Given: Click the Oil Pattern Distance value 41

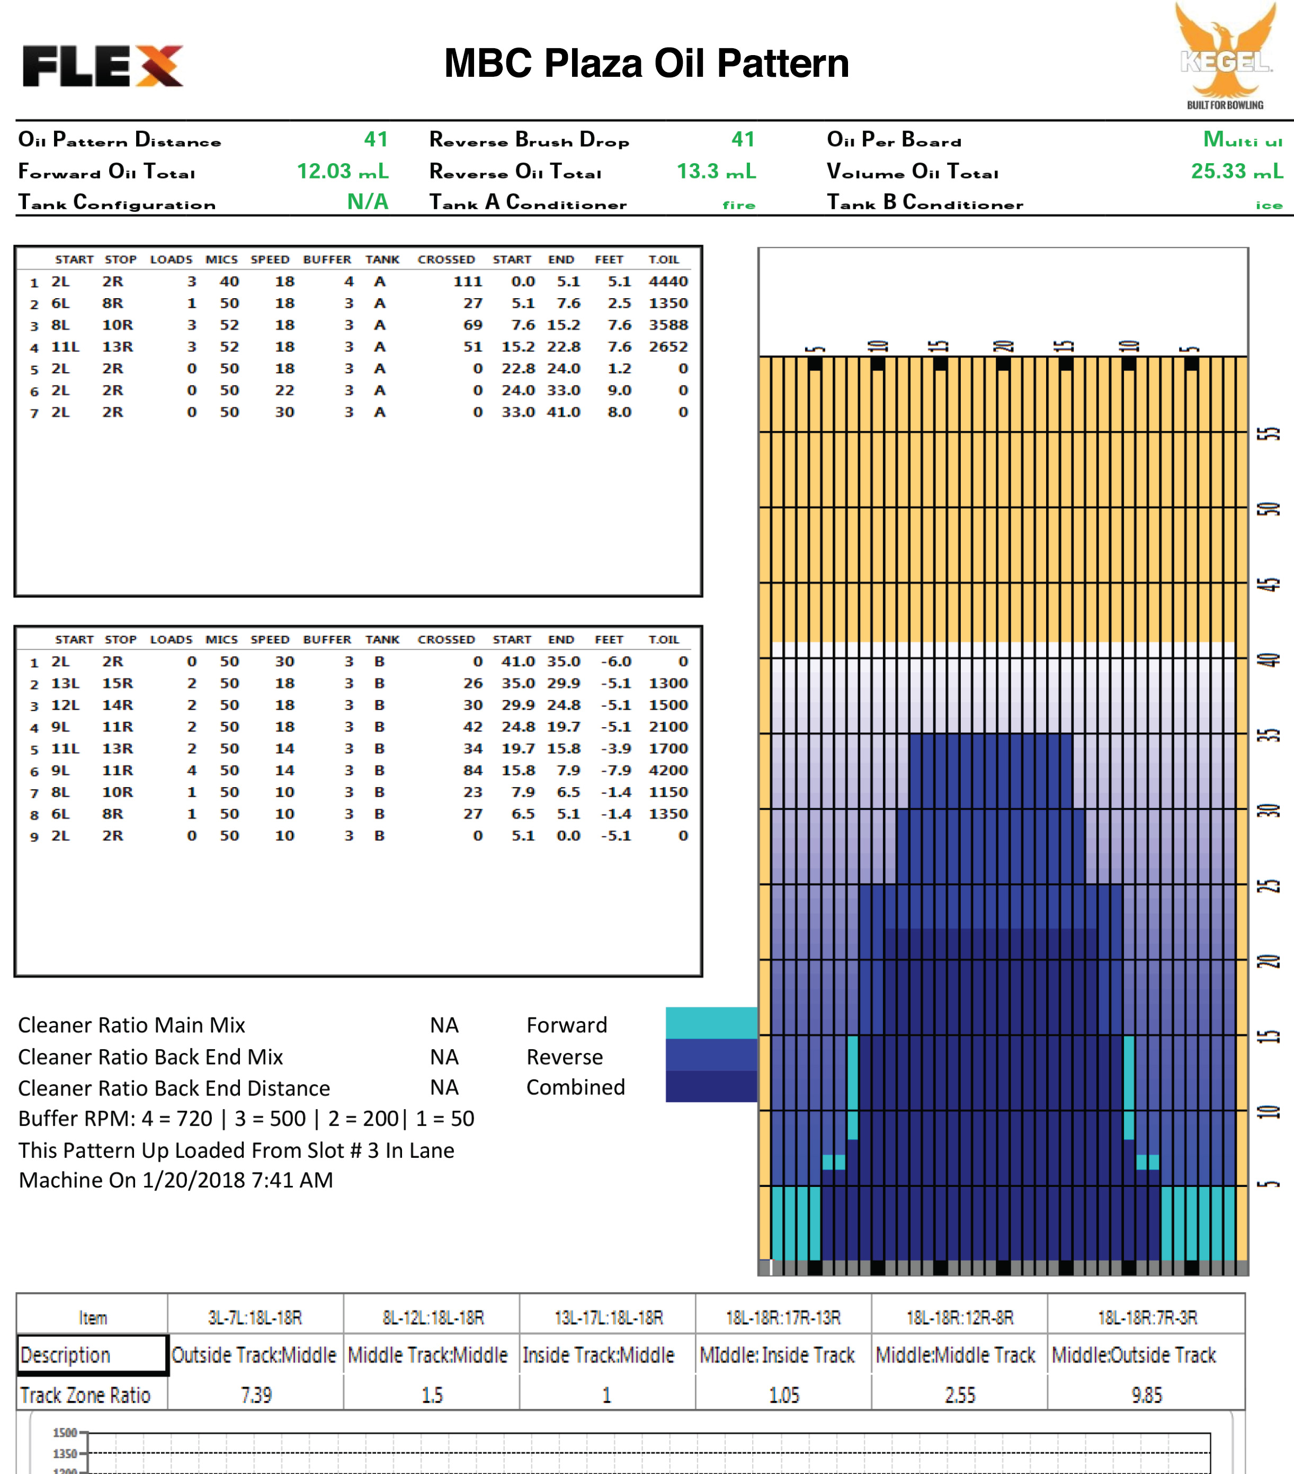Looking at the screenshot, I should tap(375, 139).
